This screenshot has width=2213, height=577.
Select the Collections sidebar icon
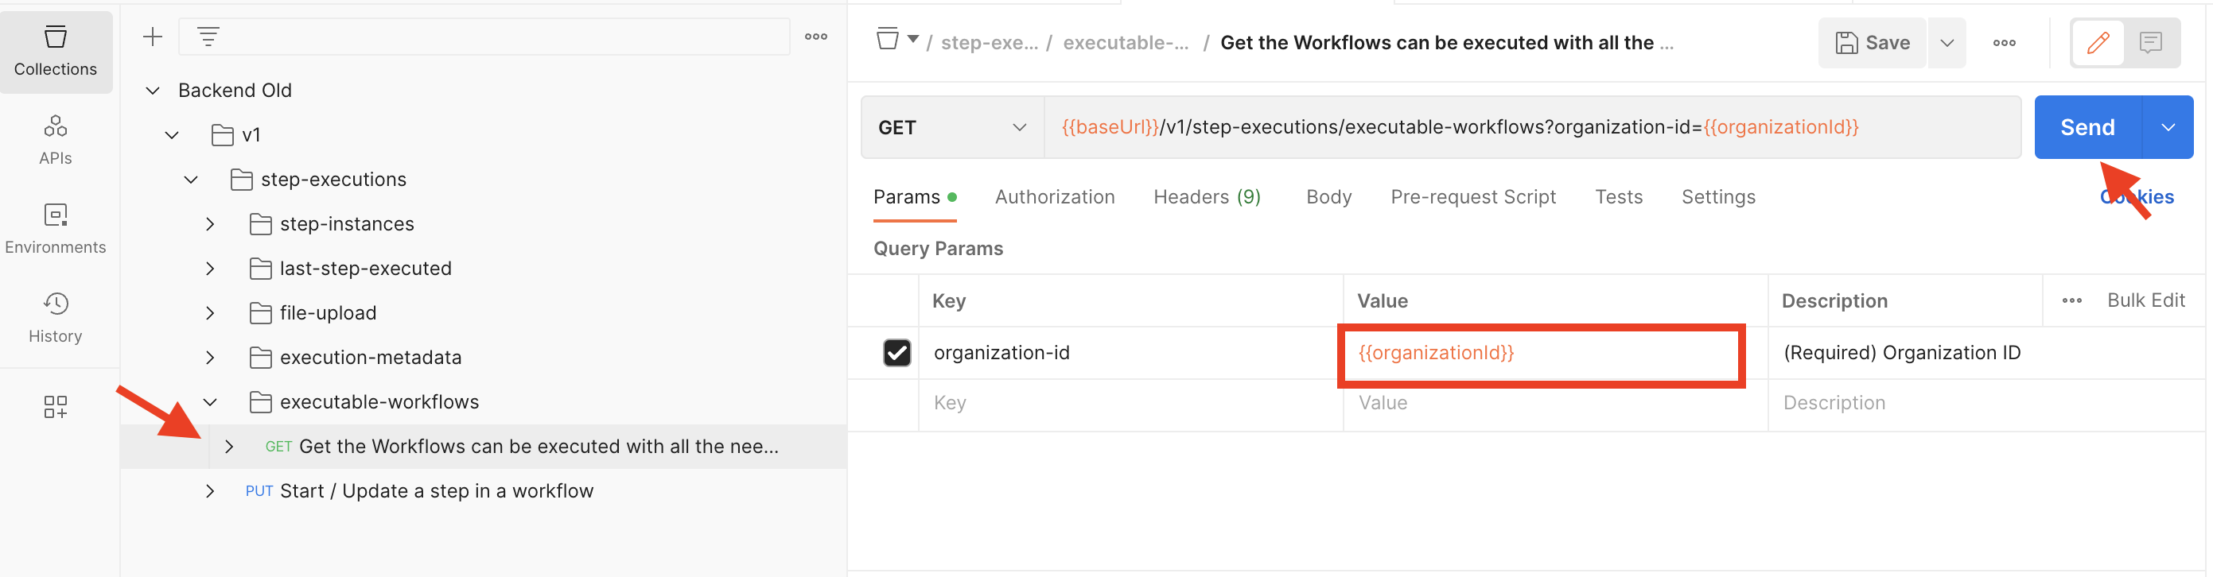coord(55,47)
